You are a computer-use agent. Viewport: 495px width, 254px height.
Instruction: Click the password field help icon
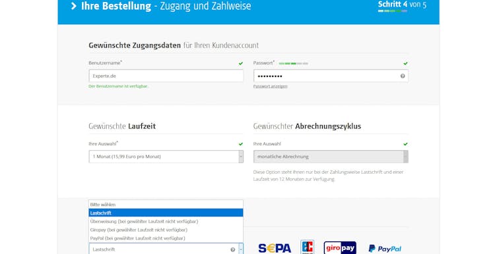(403, 76)
